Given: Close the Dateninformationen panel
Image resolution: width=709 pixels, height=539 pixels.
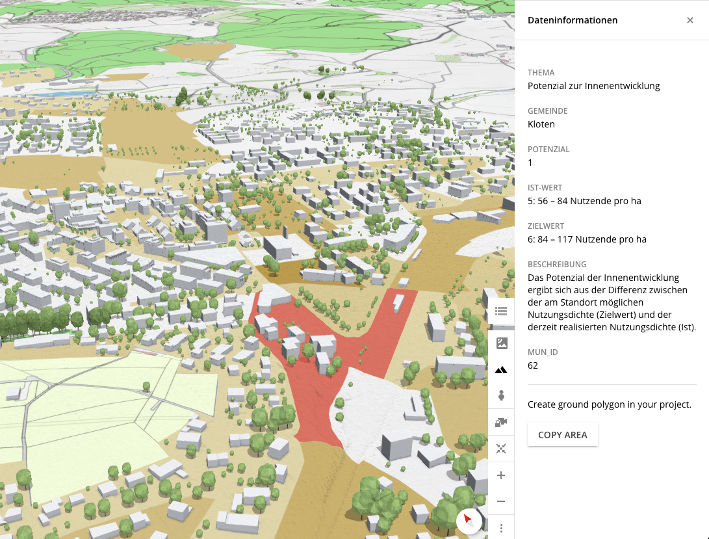Looking at the screenshot, I should (690, 20).
